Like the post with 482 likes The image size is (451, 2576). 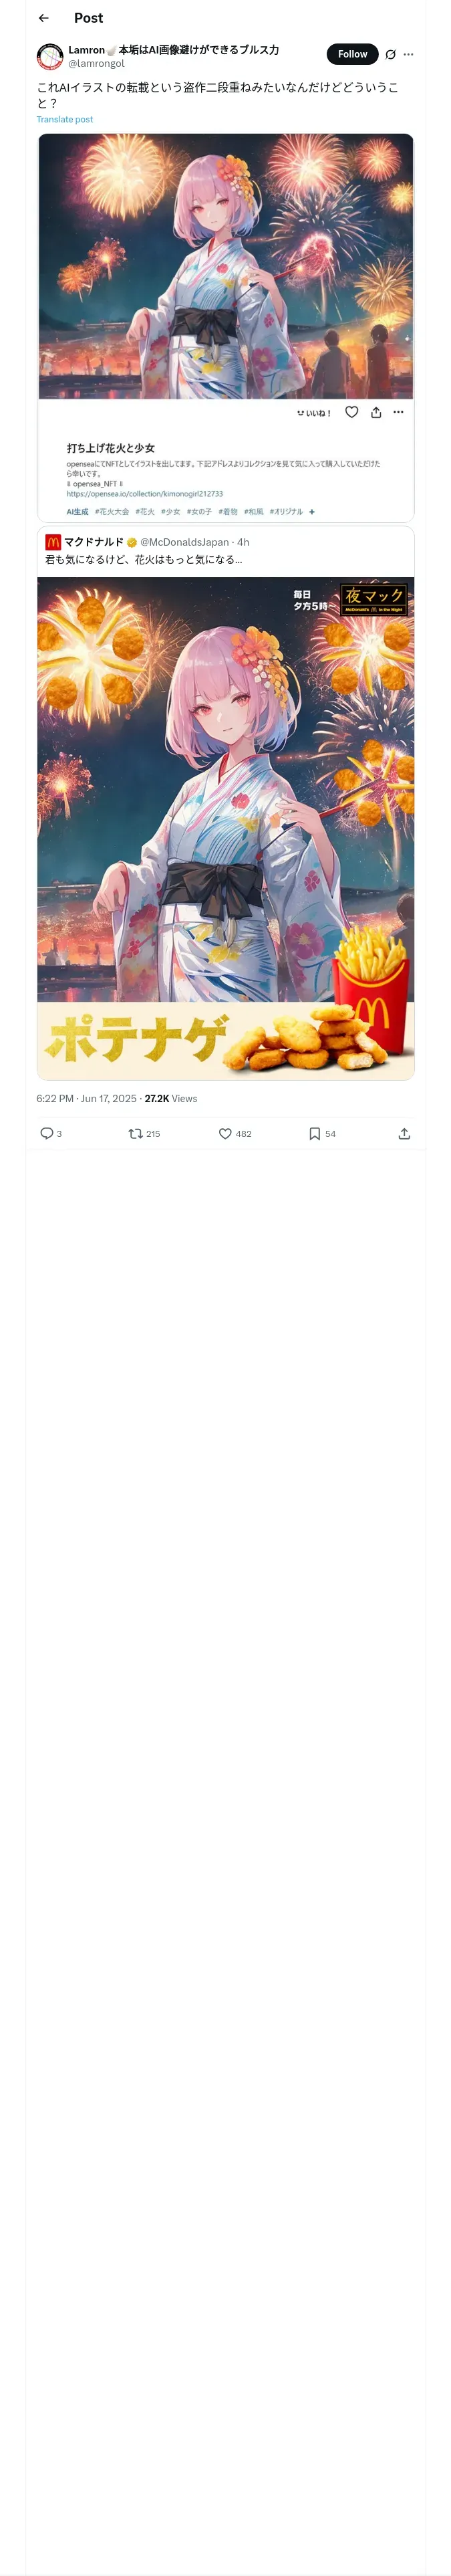point(226,1133)
